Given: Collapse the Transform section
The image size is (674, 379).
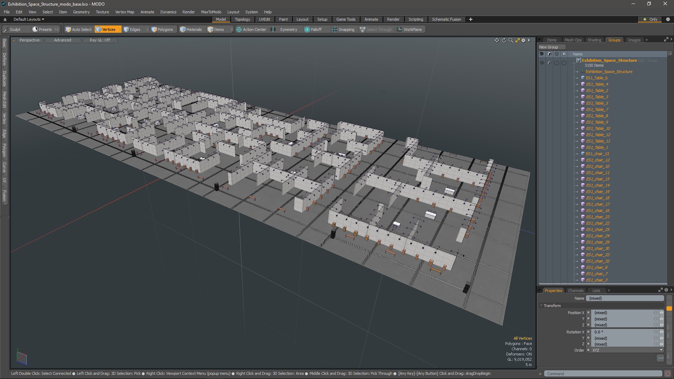Looking at the screenshot, I should [x=541, y=306].
